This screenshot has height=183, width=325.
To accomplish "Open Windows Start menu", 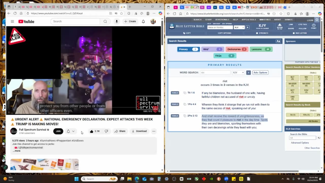I will pos(76,179).
